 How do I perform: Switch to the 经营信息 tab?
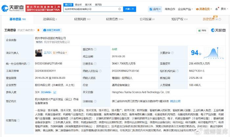[x=115, y=19]
